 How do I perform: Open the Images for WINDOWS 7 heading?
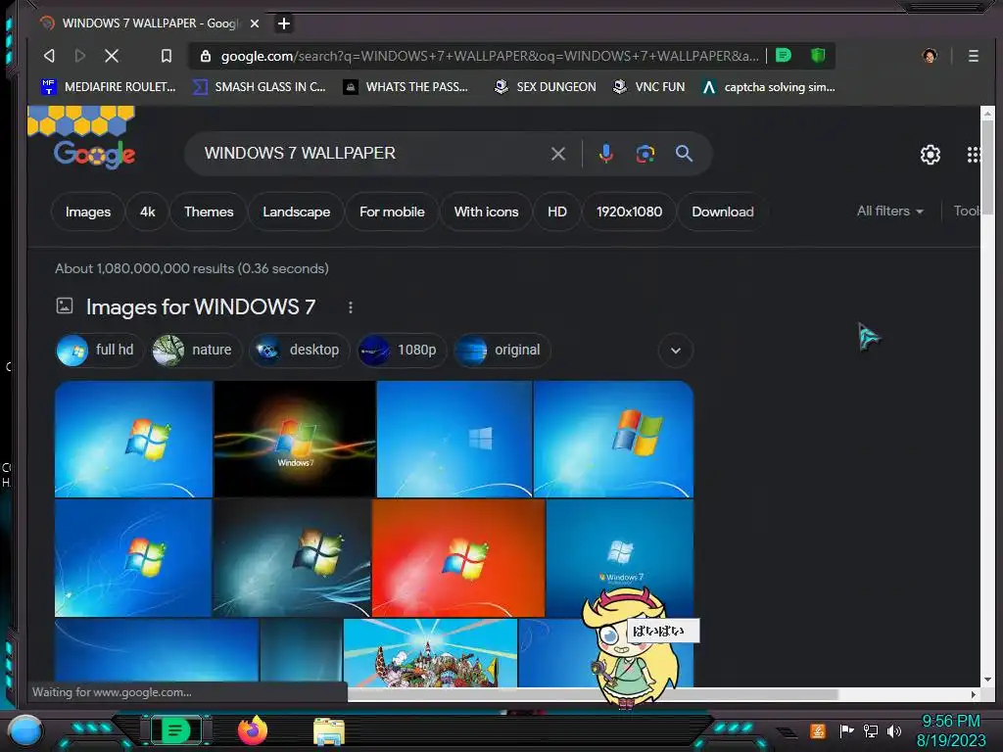click(200, 307)
